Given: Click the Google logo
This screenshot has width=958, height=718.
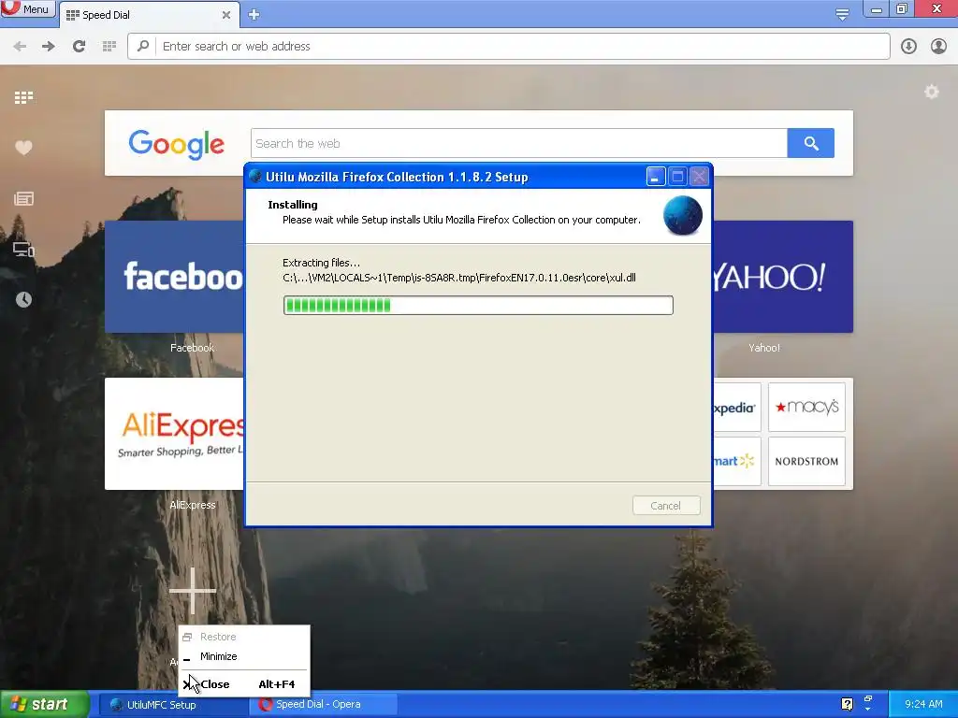Looking at the screenshot, I should [177, 145].
